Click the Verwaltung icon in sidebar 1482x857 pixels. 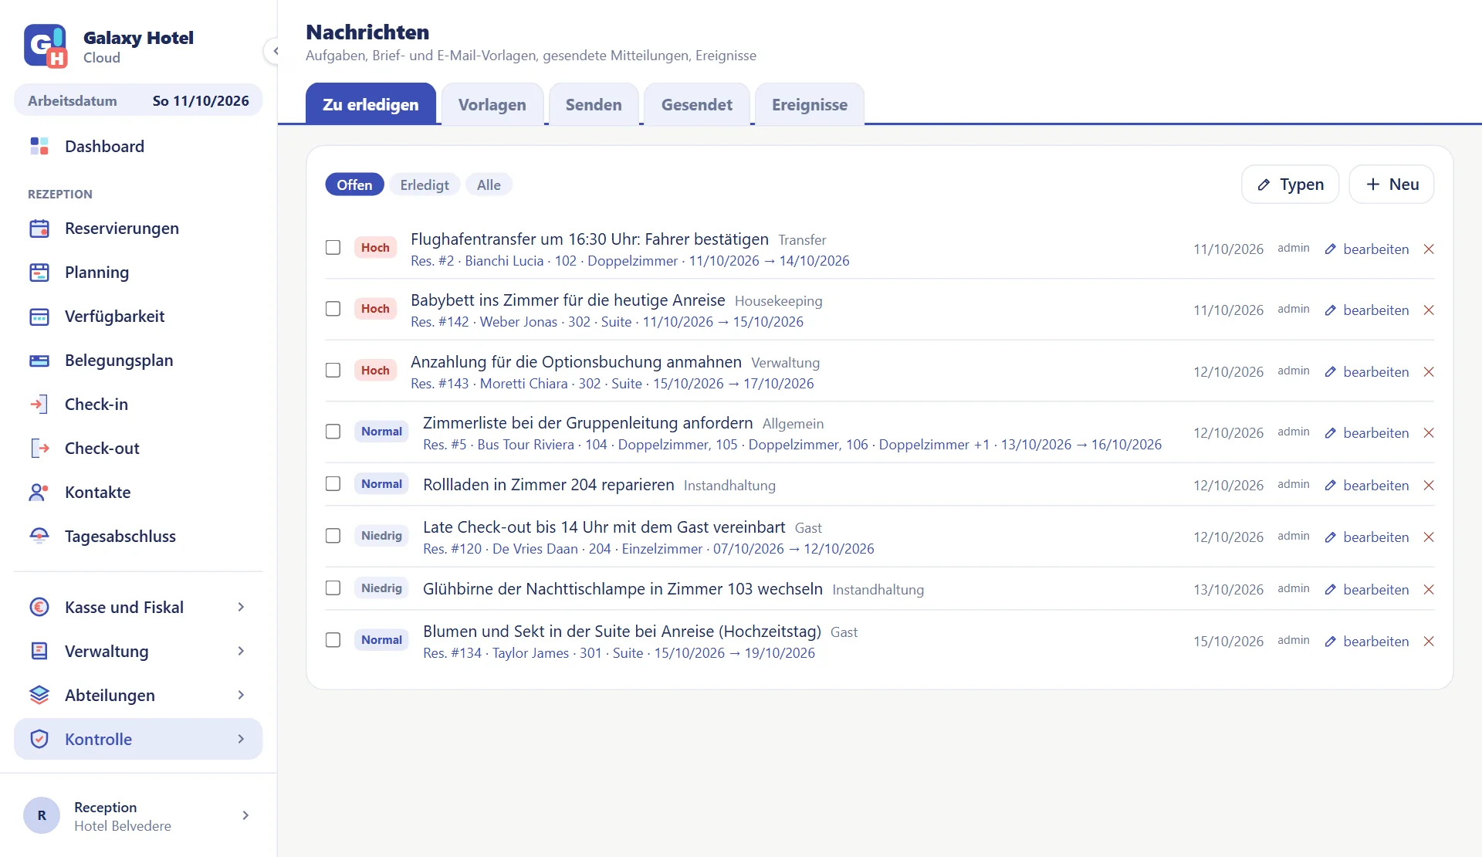click(39, 652)
